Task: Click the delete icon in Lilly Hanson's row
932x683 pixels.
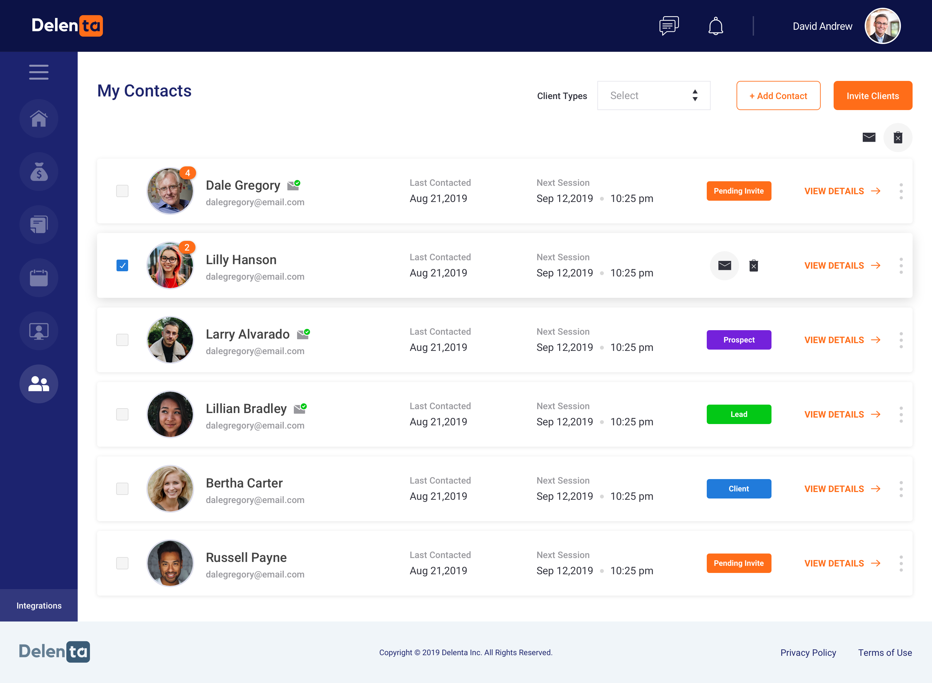Action: point(753,265)
